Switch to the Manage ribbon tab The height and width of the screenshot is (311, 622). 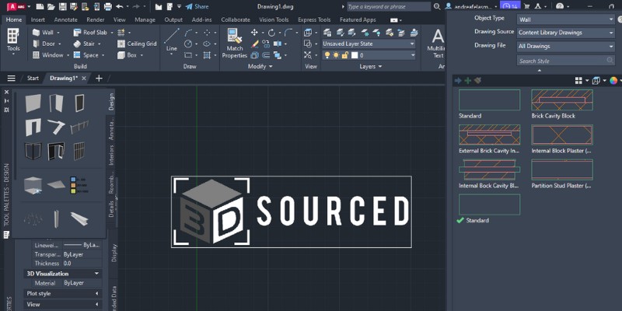145,19
